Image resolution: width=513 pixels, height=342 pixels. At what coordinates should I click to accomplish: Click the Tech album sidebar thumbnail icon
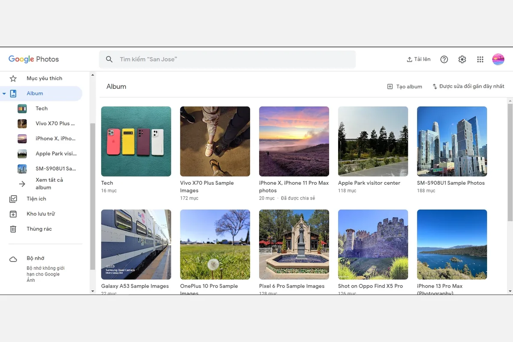click(22, 109)
